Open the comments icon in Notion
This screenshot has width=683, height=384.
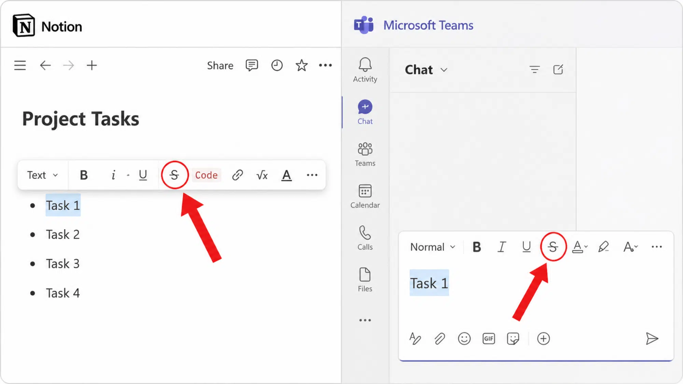(252, 65)
